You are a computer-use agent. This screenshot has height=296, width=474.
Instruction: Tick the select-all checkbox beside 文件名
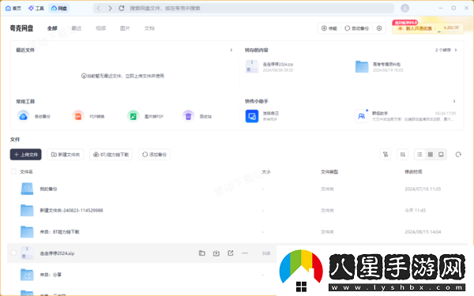coord(13,171)
